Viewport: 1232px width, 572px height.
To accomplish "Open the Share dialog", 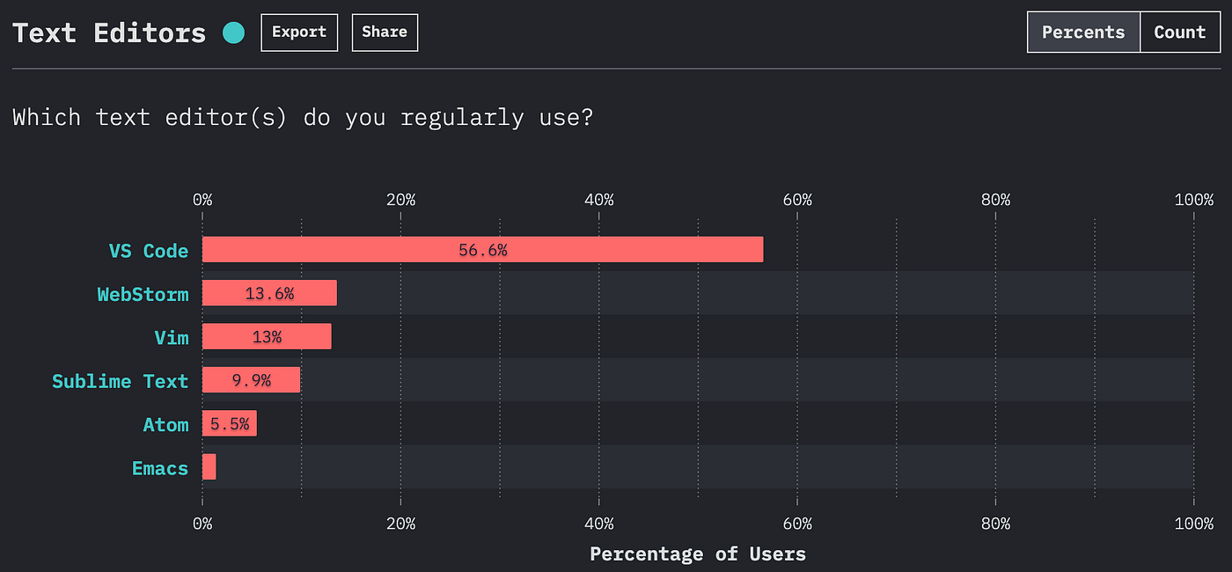I will 385,32.
